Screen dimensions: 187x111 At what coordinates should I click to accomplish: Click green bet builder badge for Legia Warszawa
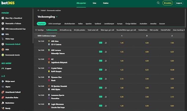point(101,106)
